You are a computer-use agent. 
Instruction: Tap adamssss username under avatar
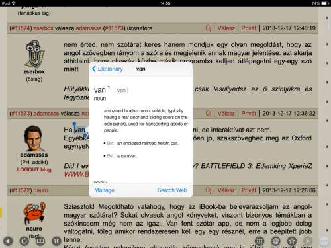(x=34, y=155)
